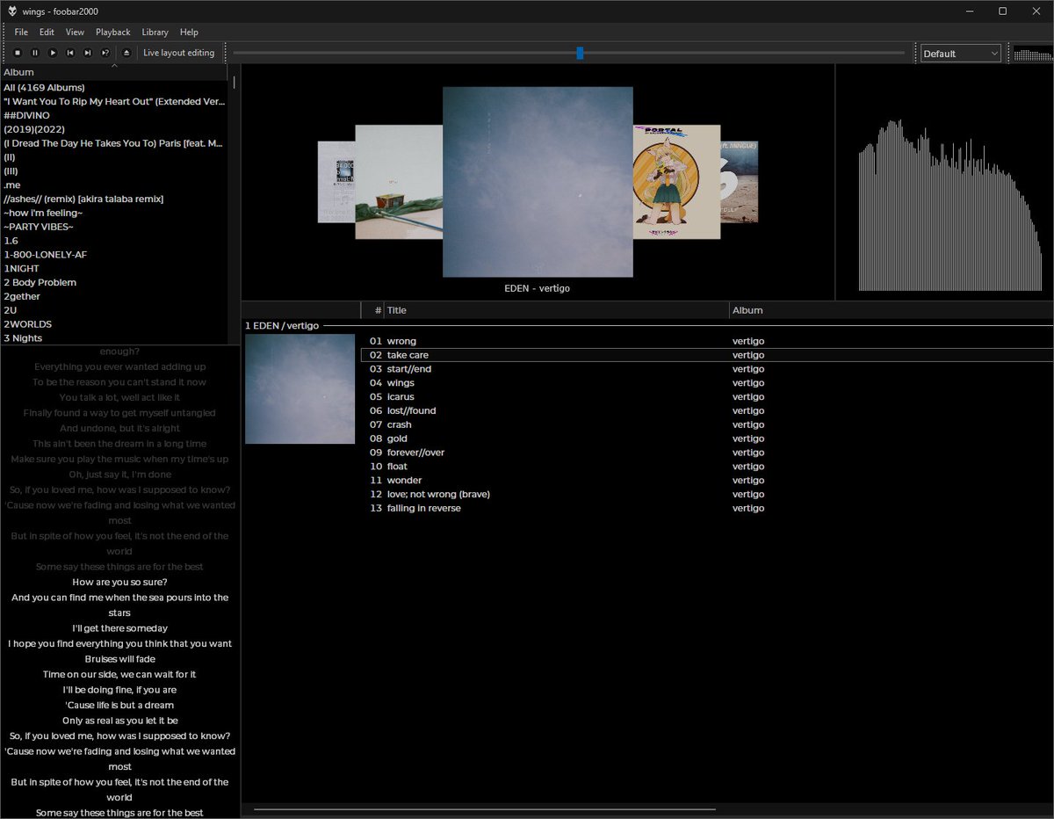Click the lyric 'How are you so sure?'

[x=119, y=582]
